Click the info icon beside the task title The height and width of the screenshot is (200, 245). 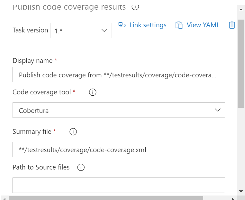(x=135, y=7)
